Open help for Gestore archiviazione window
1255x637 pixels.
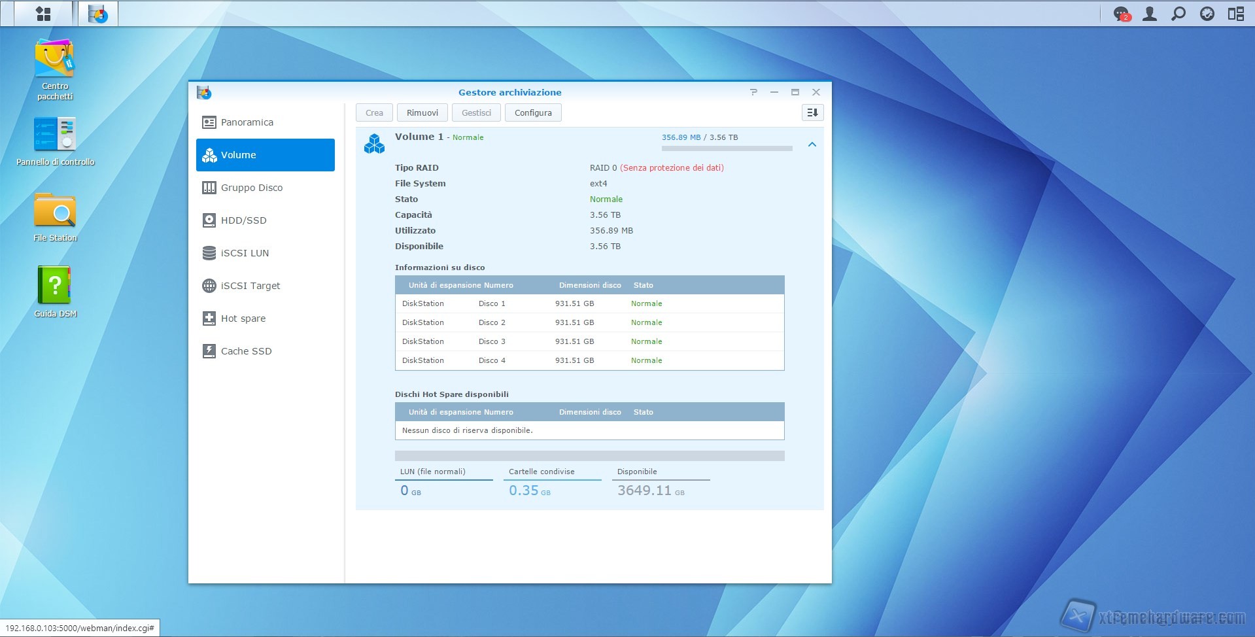pos(753,92)
